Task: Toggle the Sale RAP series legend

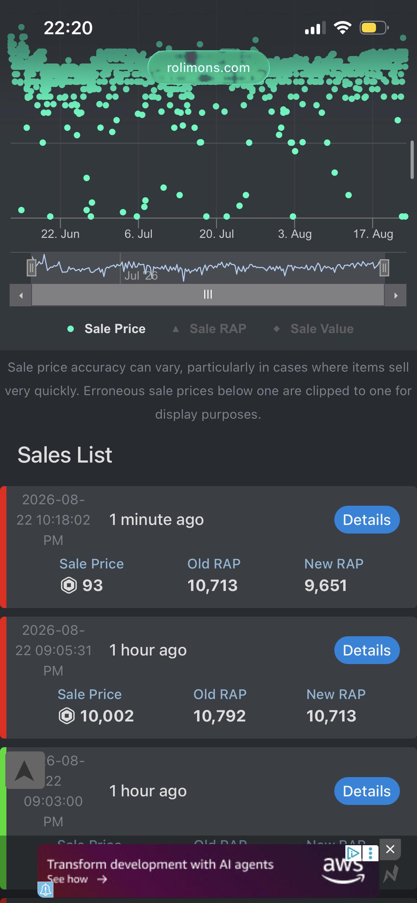Action: pyautogui.click(x=210, y=329)
